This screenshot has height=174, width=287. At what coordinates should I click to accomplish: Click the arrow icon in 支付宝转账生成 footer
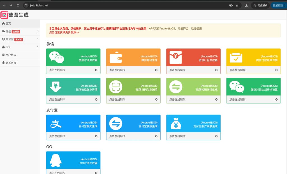click(x=156, y=136)
